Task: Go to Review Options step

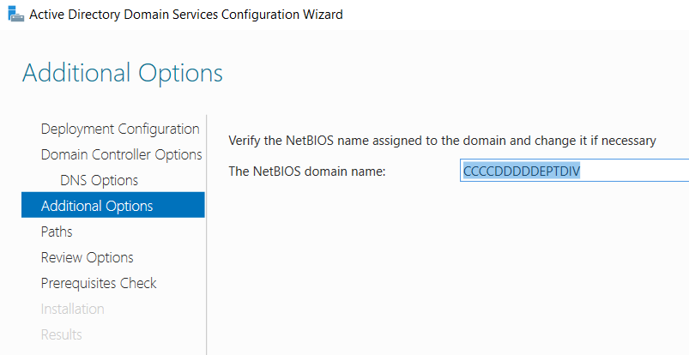Action: click(87, 257)
